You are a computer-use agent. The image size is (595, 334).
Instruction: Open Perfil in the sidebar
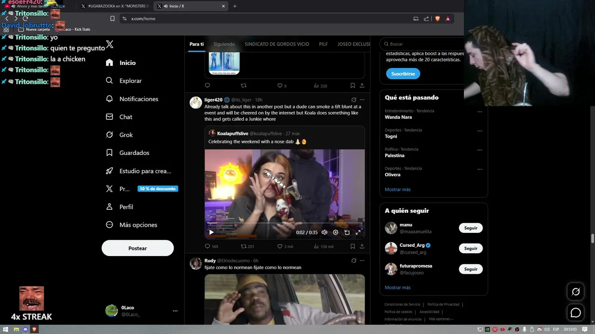click(x=119, y=207)
